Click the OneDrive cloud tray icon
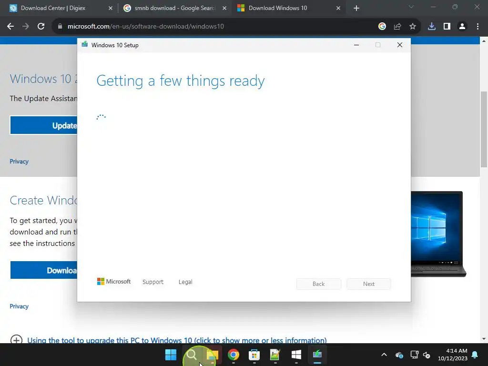Screen dimensions: 488x366 point(399,355)
